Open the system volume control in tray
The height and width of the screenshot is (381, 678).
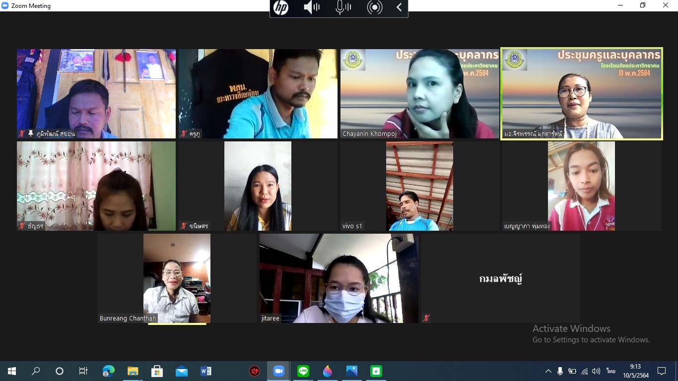coord(596,371)
